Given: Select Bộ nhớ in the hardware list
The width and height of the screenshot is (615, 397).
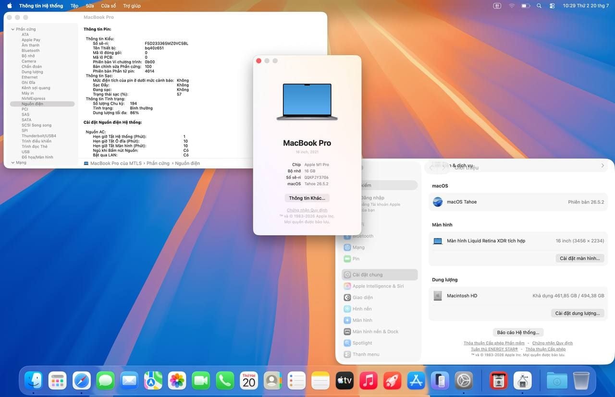Looking at the screenshot, I should 28,56.
